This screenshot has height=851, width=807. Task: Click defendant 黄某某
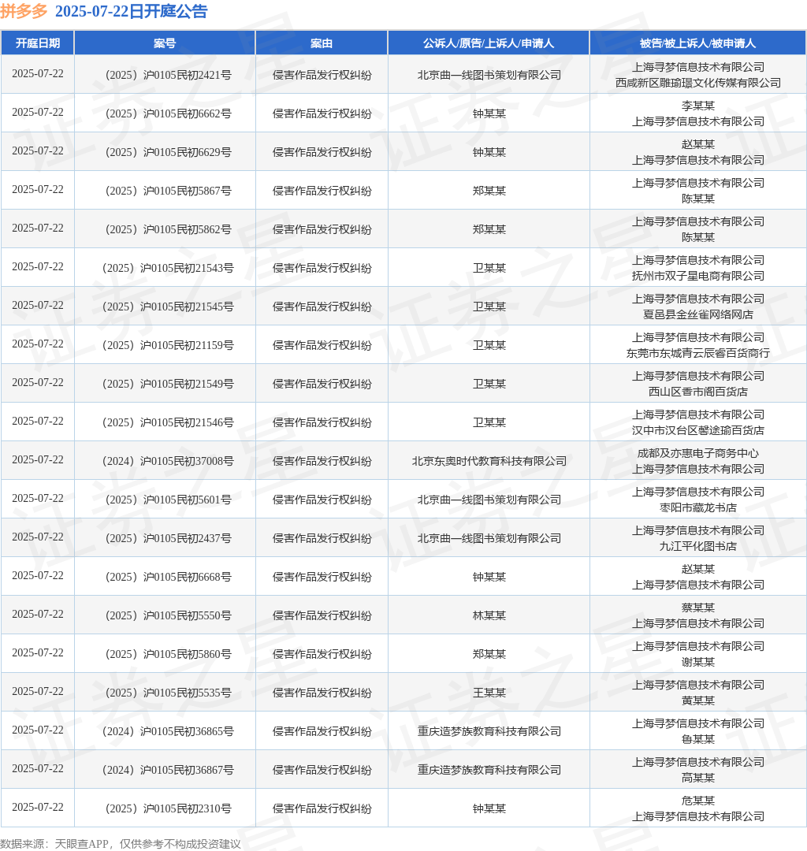click(x=698, y=700)
